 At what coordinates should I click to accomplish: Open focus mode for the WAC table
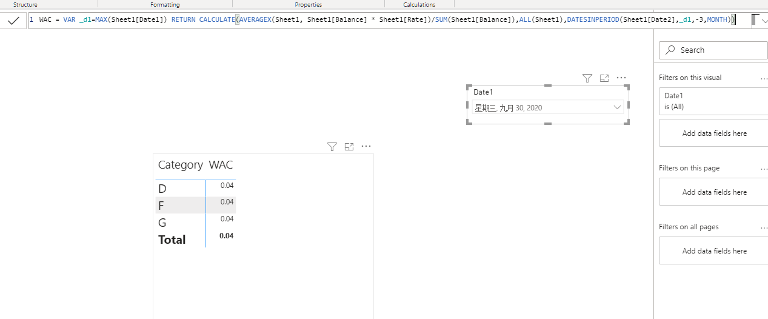(349, 146)
